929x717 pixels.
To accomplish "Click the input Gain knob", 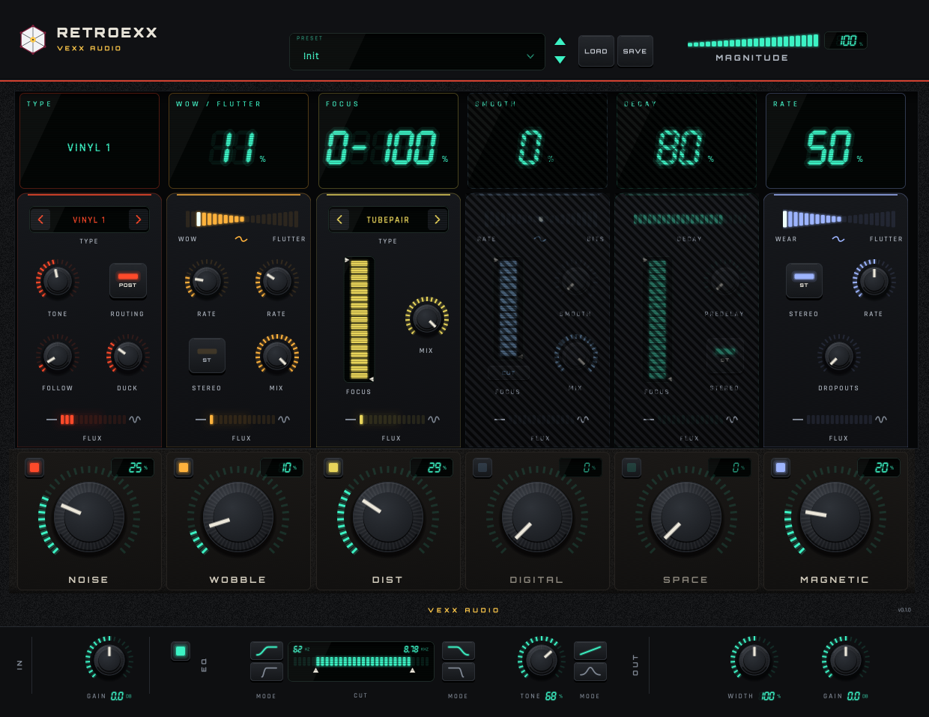I will tap(109, 659).
